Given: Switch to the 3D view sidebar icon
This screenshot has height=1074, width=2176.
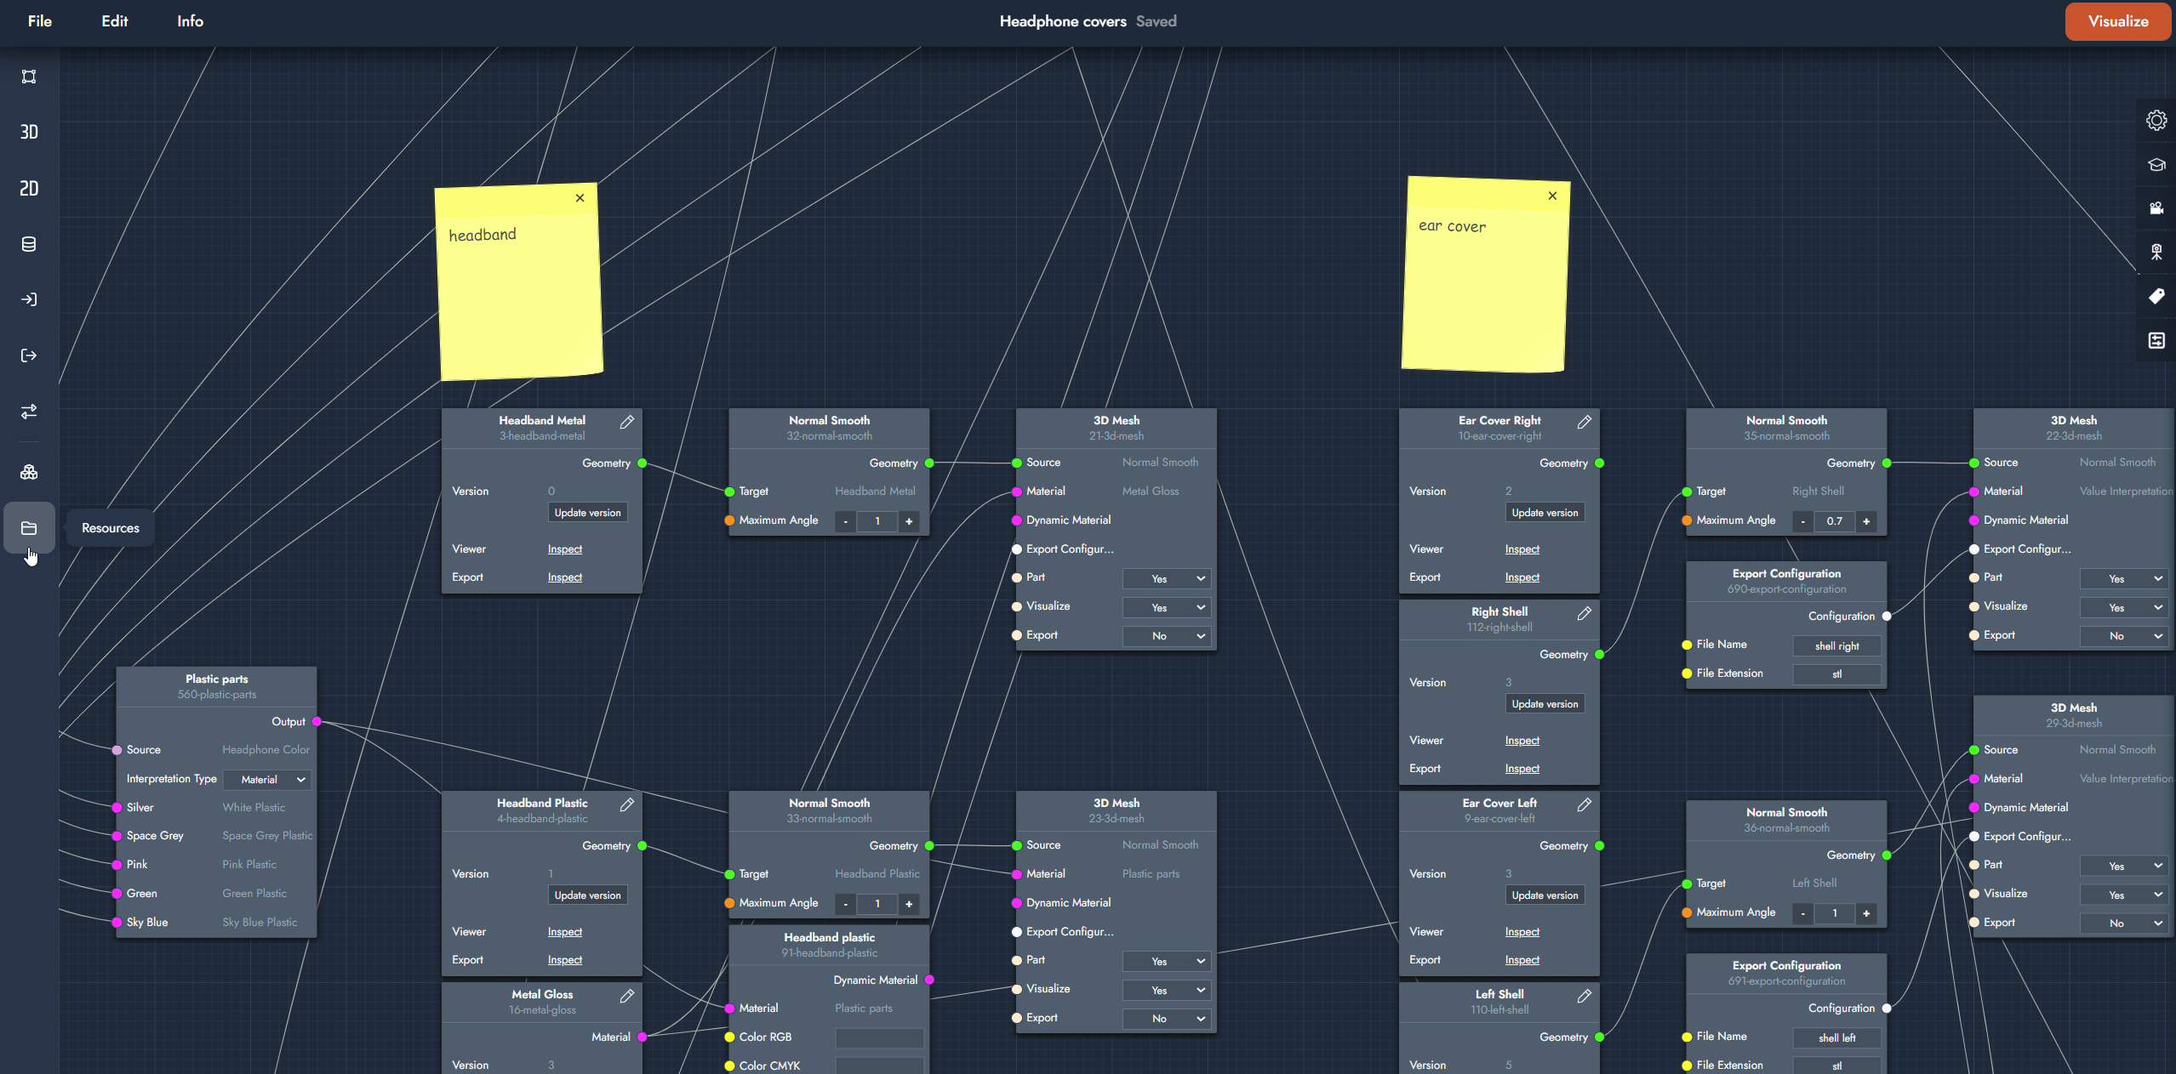Looking at the screenshot, I should click(x=29, y=132).
